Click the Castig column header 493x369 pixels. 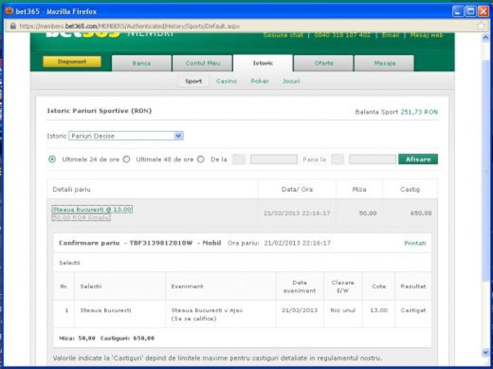point(410,190)
